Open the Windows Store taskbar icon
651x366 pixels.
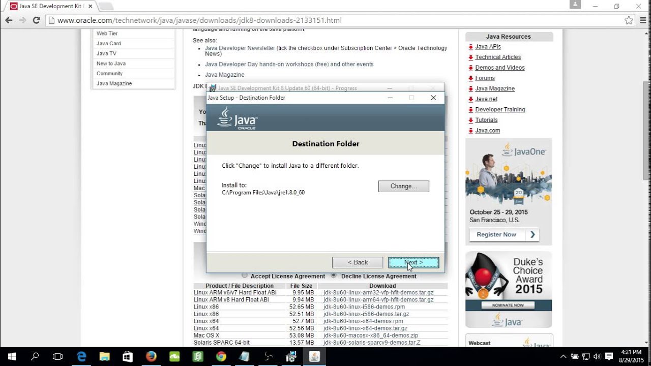128,356
